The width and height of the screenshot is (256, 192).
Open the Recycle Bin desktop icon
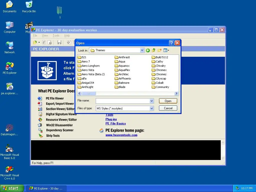pyautogui.click(x=29, y=7)
